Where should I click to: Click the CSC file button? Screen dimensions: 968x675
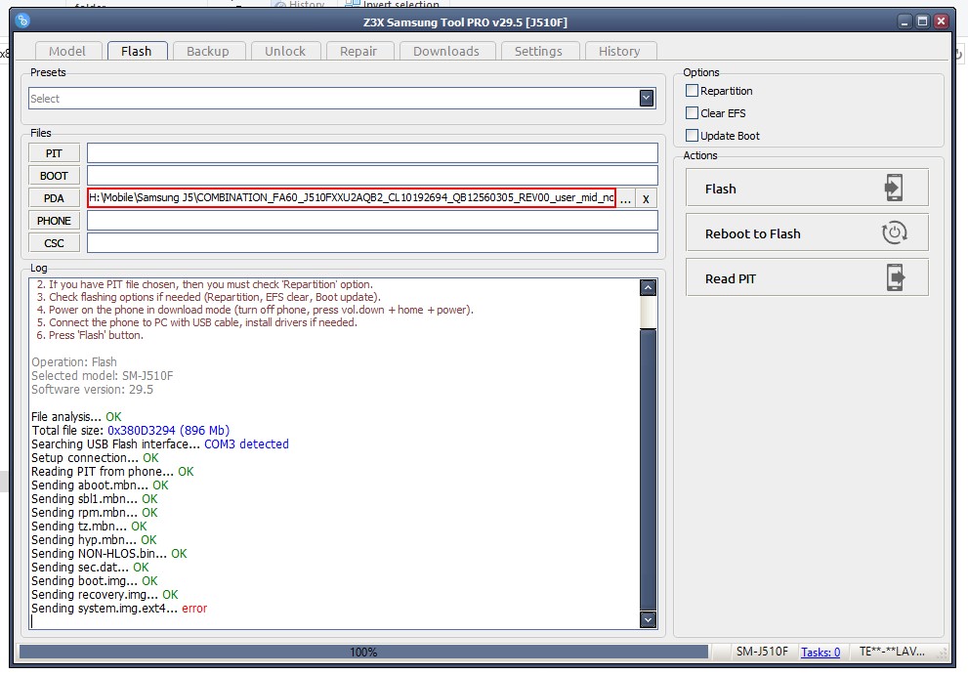(x=54, y=243)
